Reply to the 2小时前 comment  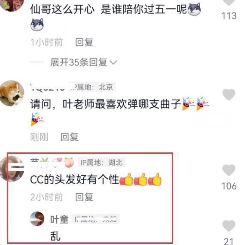(x=84, y=197)
